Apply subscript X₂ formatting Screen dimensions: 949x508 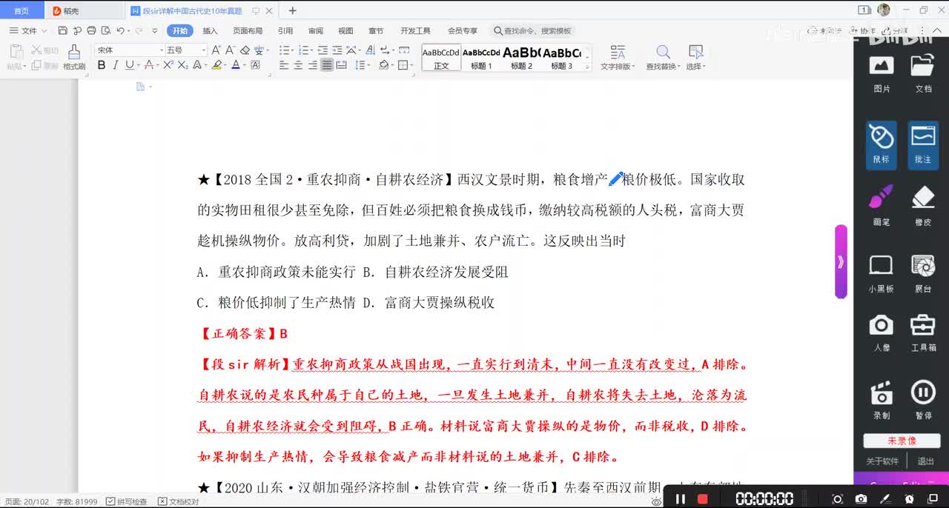pyautogui.click(x=182, y=65)
